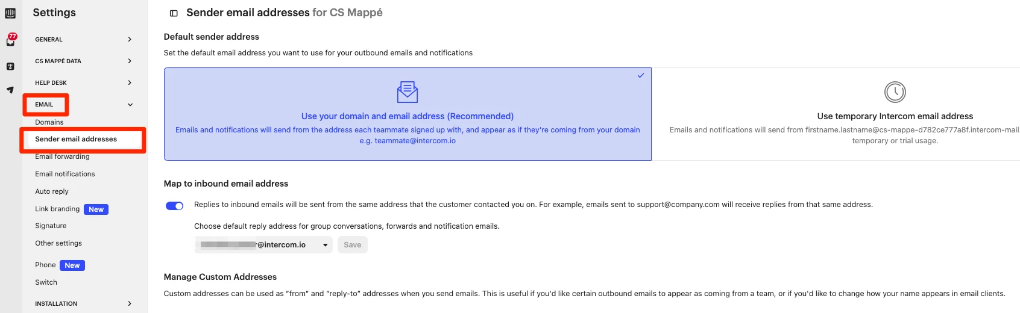Image resolution: width=1020 pixels, height=313 pixels.
Task: Open the Domains settings page
Action: [x=49, y=122]
